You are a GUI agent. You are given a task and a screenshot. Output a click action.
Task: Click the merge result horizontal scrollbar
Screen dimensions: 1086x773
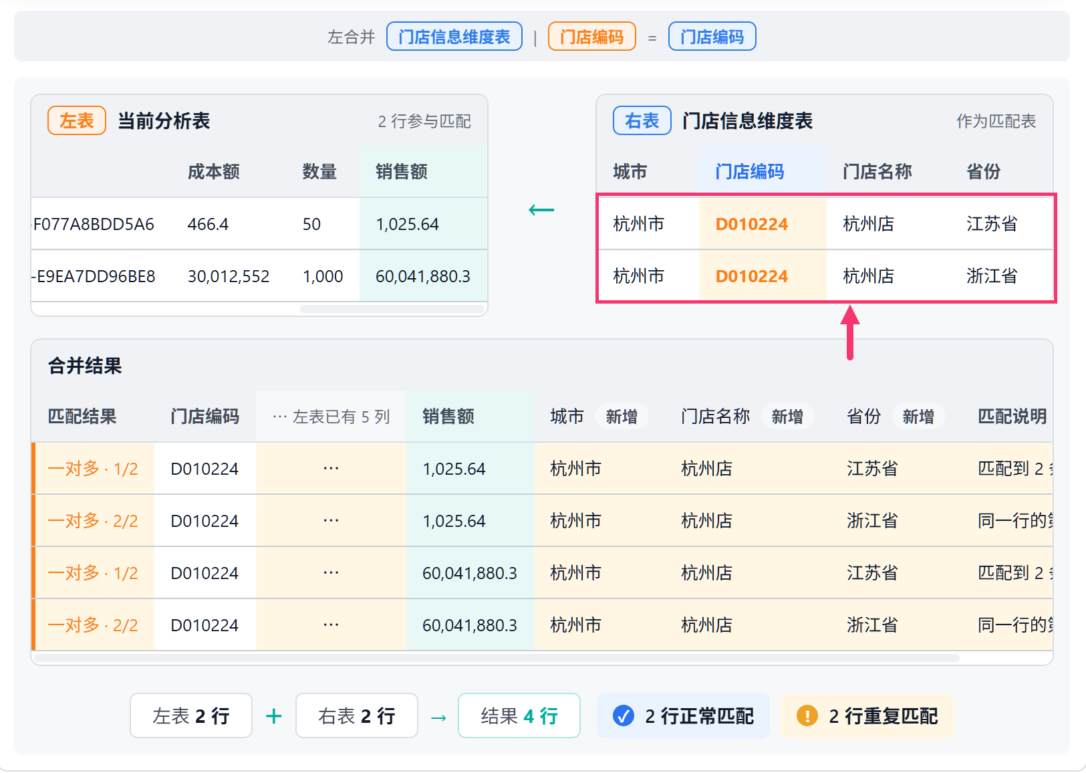tap(497, 658)
